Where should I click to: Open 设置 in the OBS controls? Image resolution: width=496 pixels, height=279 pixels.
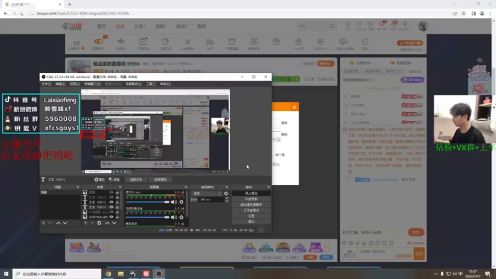(x=251, y=216)
